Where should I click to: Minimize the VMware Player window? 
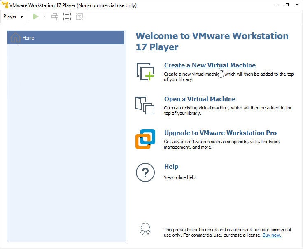(277, 5)
